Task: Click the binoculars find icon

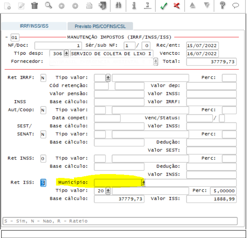Action: (118, 5)
